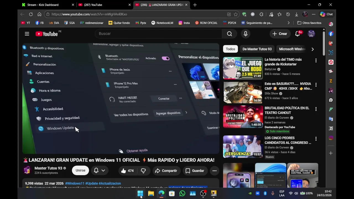Click the Unirse join button
The height and width of the screenshot is (199, 354).
[80, 171]
